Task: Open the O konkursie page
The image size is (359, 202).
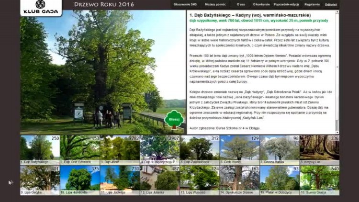Action: (261, 4)
